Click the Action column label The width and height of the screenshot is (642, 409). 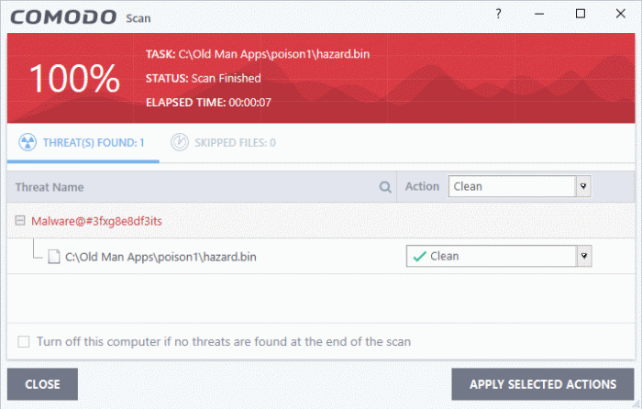coord(422,186)
